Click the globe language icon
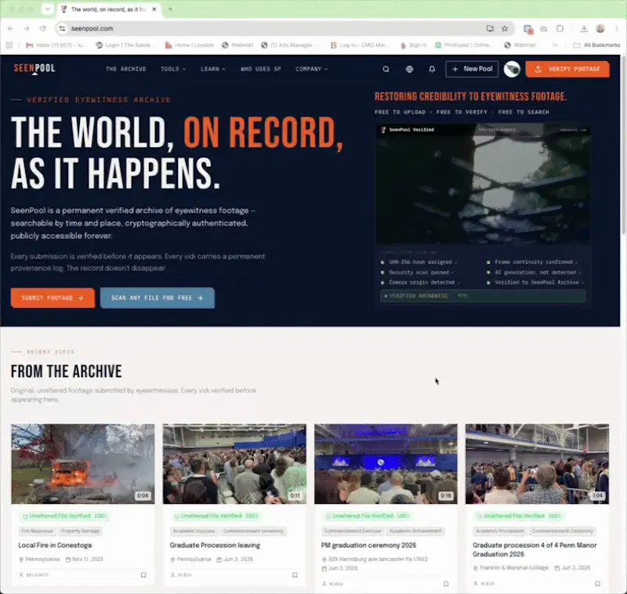 click(x=409, y=69)
